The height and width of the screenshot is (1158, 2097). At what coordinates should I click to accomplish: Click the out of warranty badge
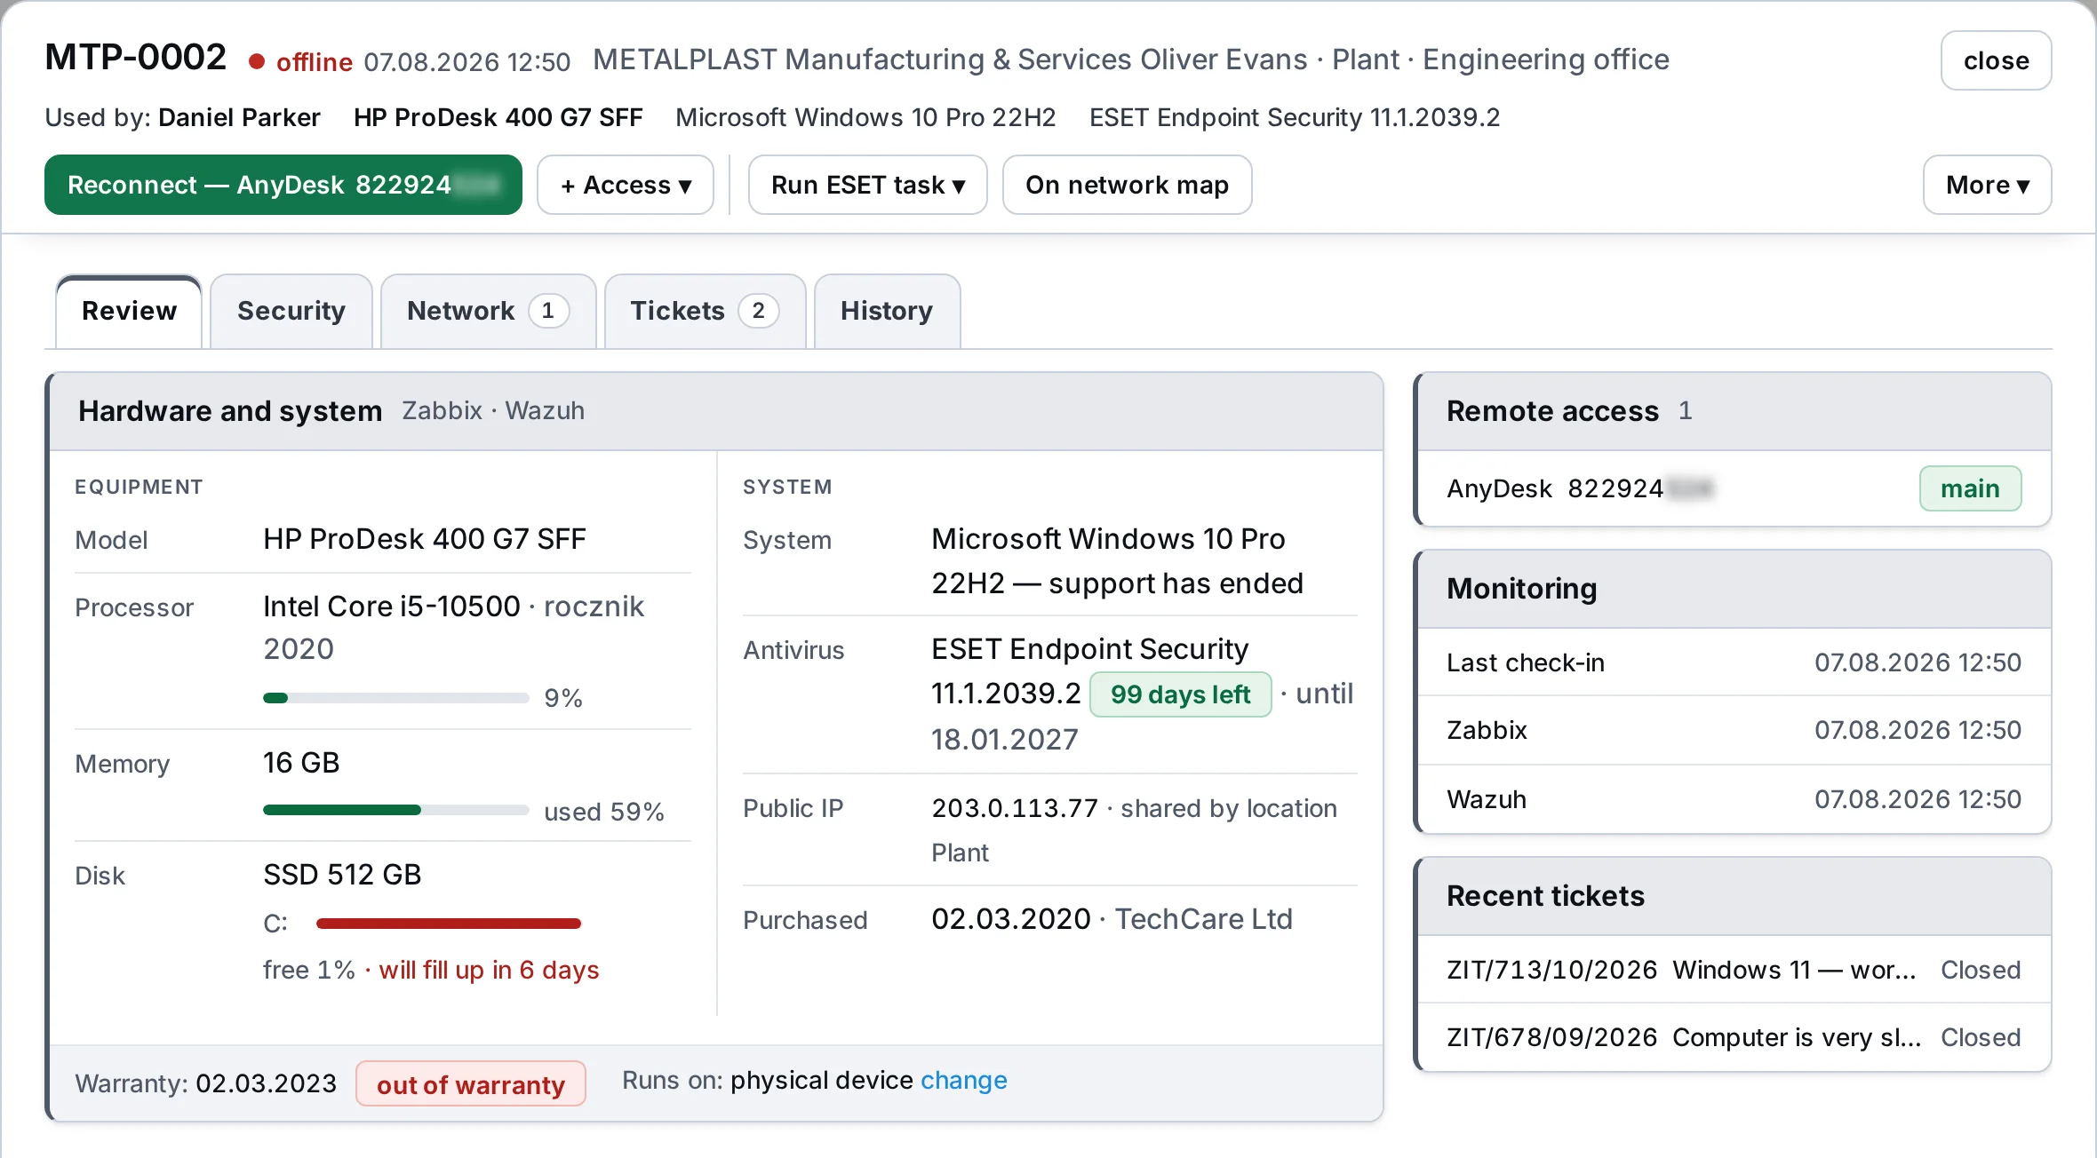471,1084
